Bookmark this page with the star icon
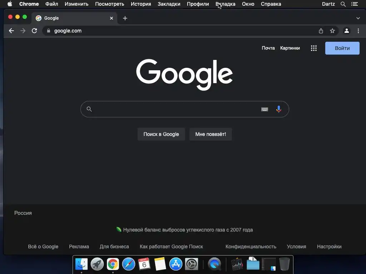This screenshot has width=366, height=274. tap(332, 31)
